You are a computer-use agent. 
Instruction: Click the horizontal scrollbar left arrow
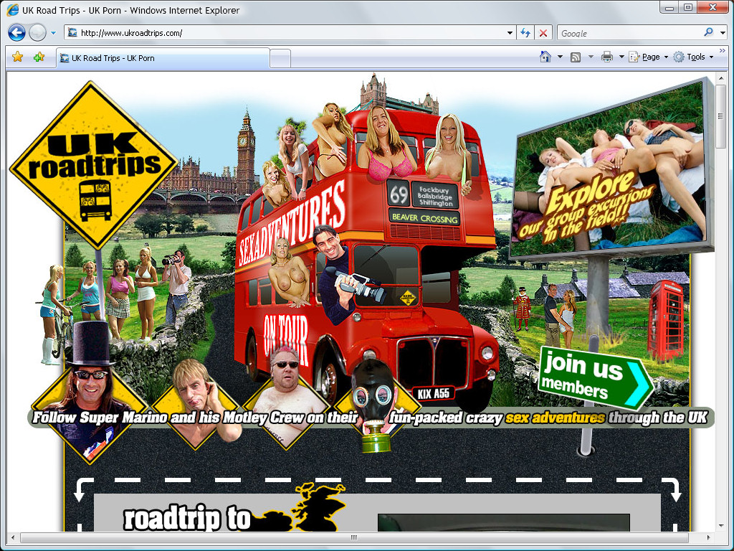click(13, 537)
